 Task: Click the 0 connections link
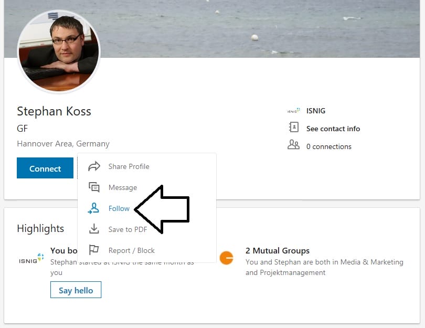coord(328,146)
